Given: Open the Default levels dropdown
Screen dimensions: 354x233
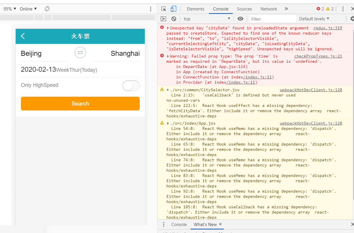Looking at the screenshot, I should pos(315,19).
